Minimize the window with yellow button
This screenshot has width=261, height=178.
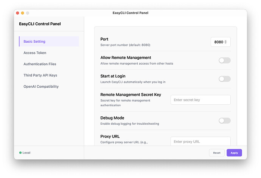coord(22,13)
